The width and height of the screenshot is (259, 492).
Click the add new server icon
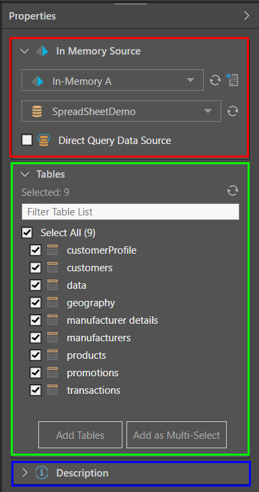pyautogui.click(x=232, y=80)
